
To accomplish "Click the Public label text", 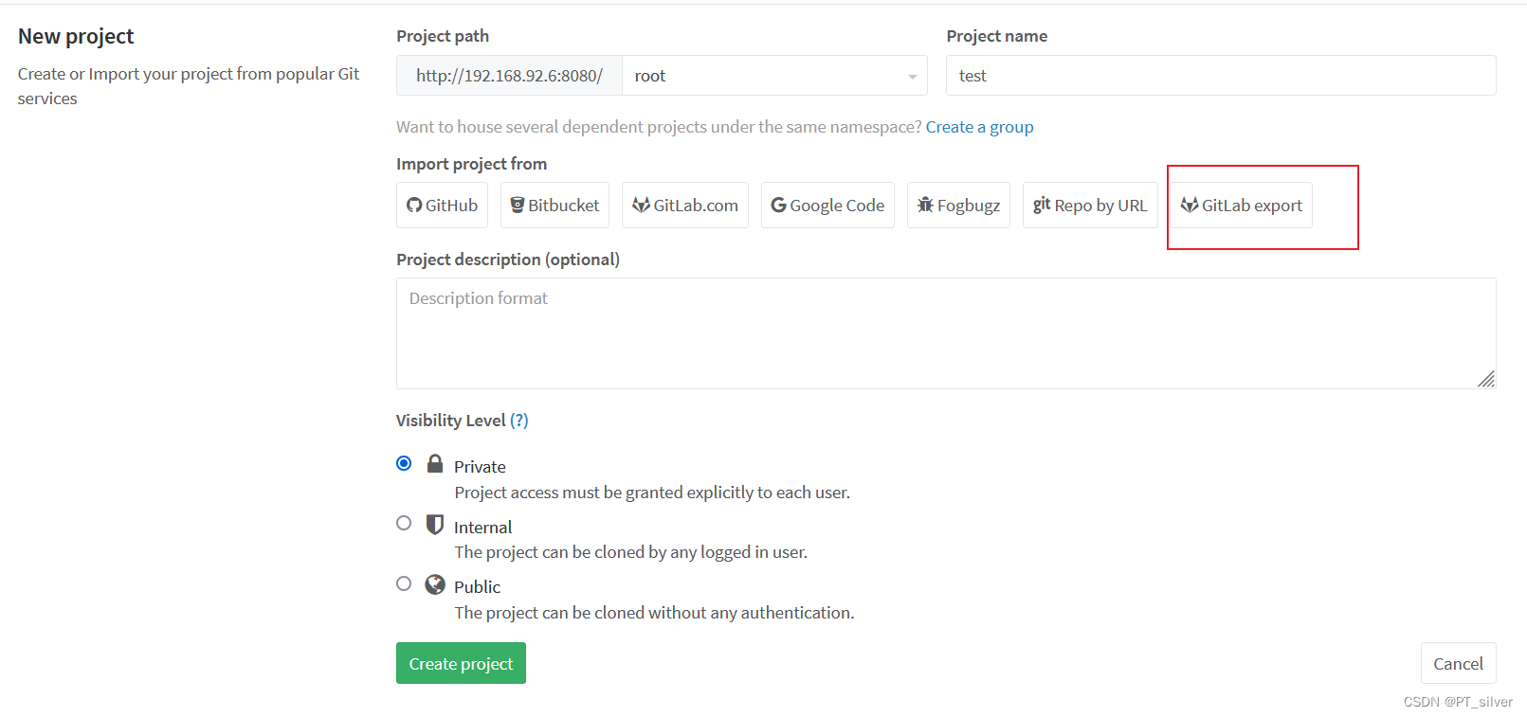I will [477, 587].
